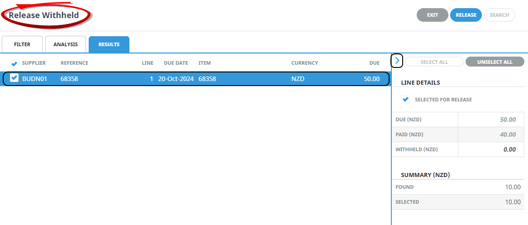Sort by the Reference column header
Viewport: 528px width, 225px height.
coord(74,63)
